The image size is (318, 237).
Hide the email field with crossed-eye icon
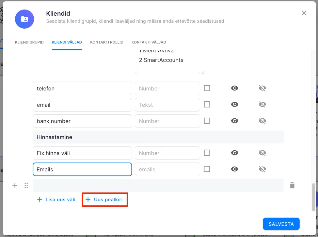262,104
